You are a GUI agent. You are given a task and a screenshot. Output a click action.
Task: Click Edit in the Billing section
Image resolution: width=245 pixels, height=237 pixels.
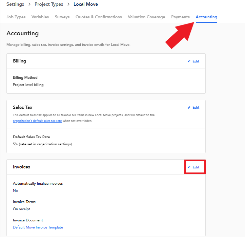(196, 61)
